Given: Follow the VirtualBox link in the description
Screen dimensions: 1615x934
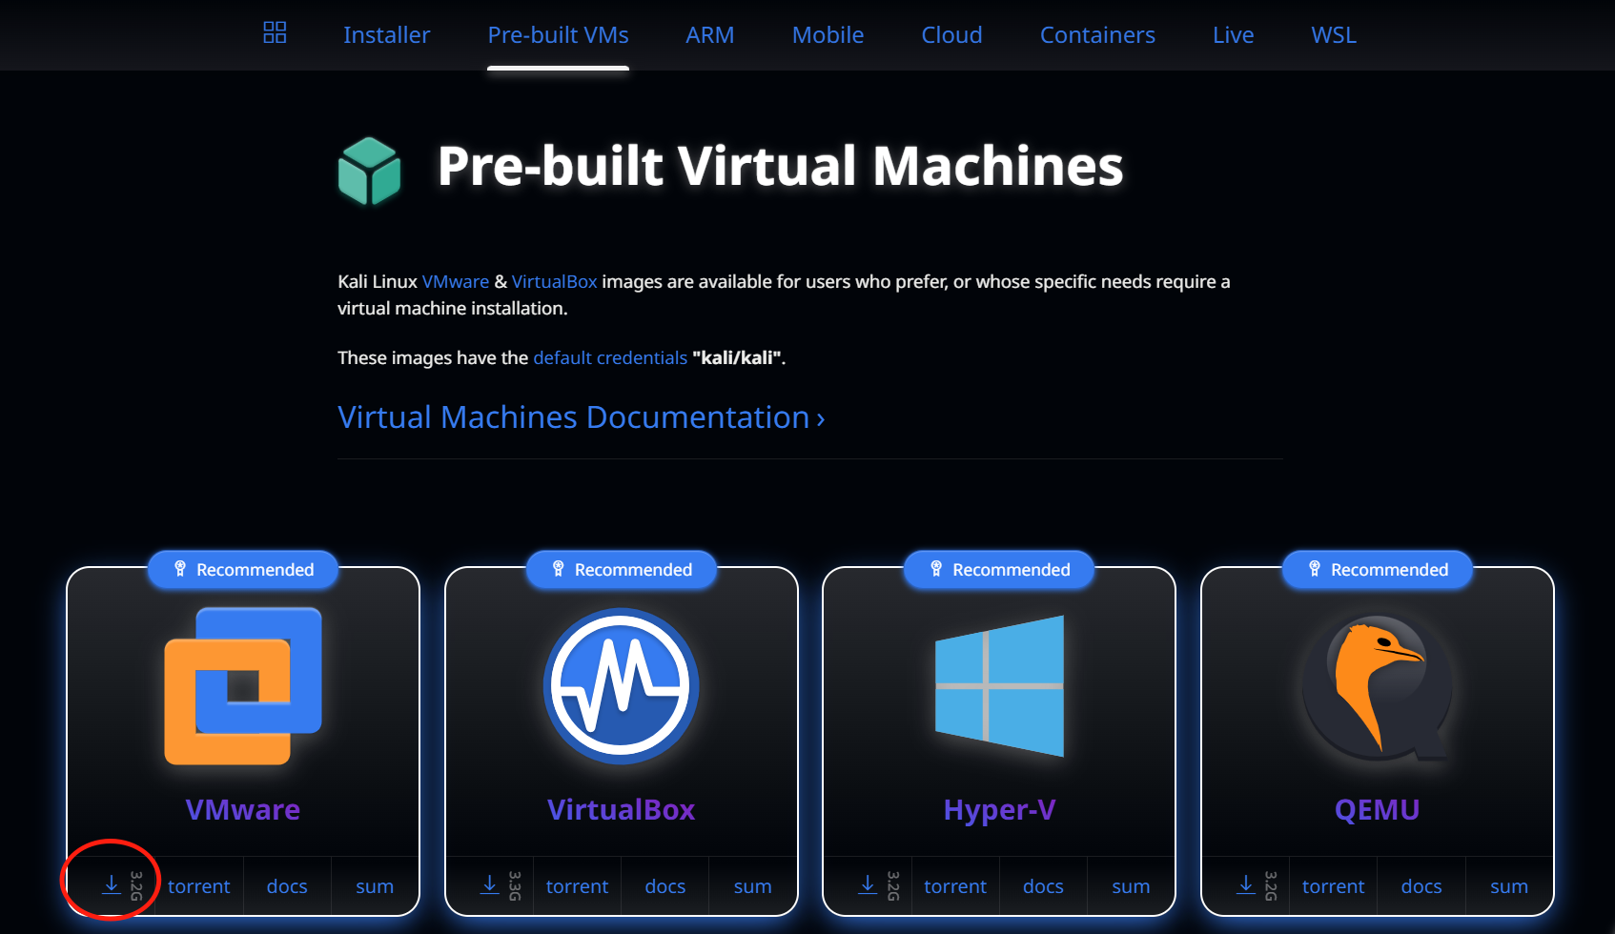Looking at the screenshot, I should (554, 281).
